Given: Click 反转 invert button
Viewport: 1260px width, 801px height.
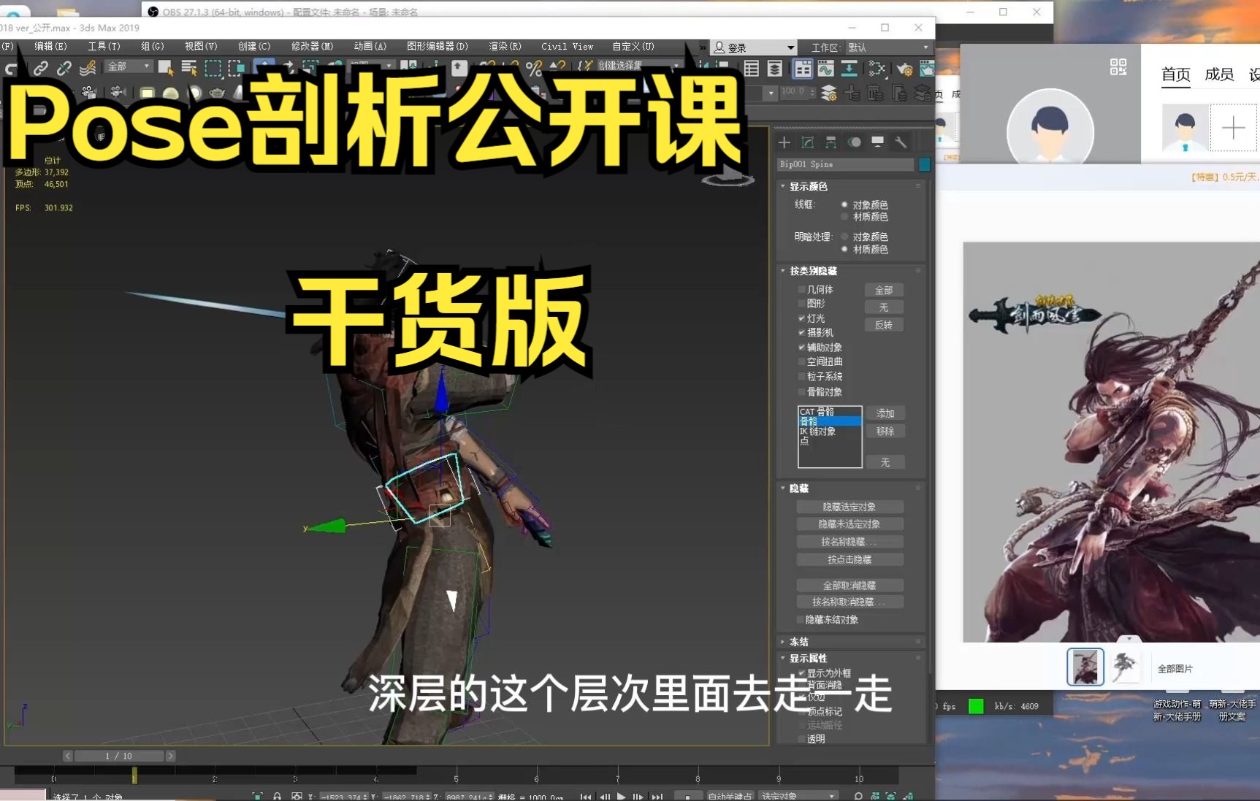Looking at the screenshot, I should click(884, 325).
